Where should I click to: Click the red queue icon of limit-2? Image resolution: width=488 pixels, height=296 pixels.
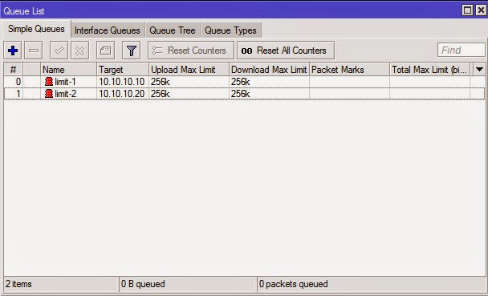click(x=49, y=94)
